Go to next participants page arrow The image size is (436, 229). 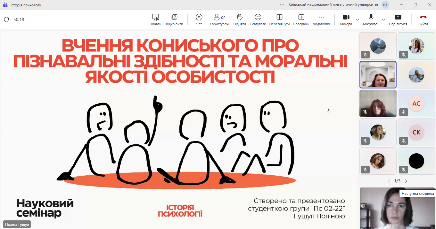(406, 181)
